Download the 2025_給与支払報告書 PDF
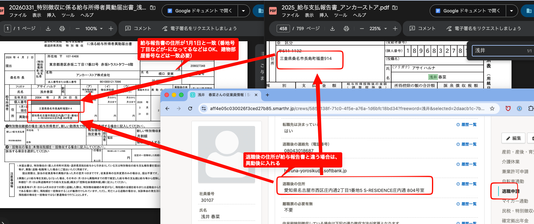Viewport: 534px width, 224px height. pos(332,29)
